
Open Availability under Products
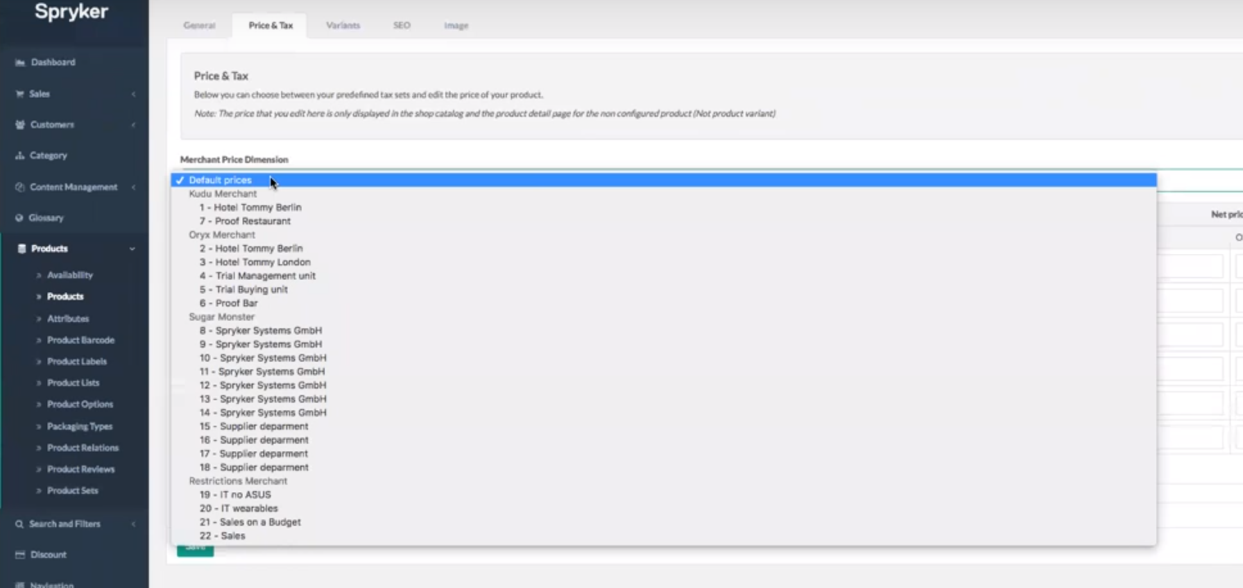(x=70, y=275)
